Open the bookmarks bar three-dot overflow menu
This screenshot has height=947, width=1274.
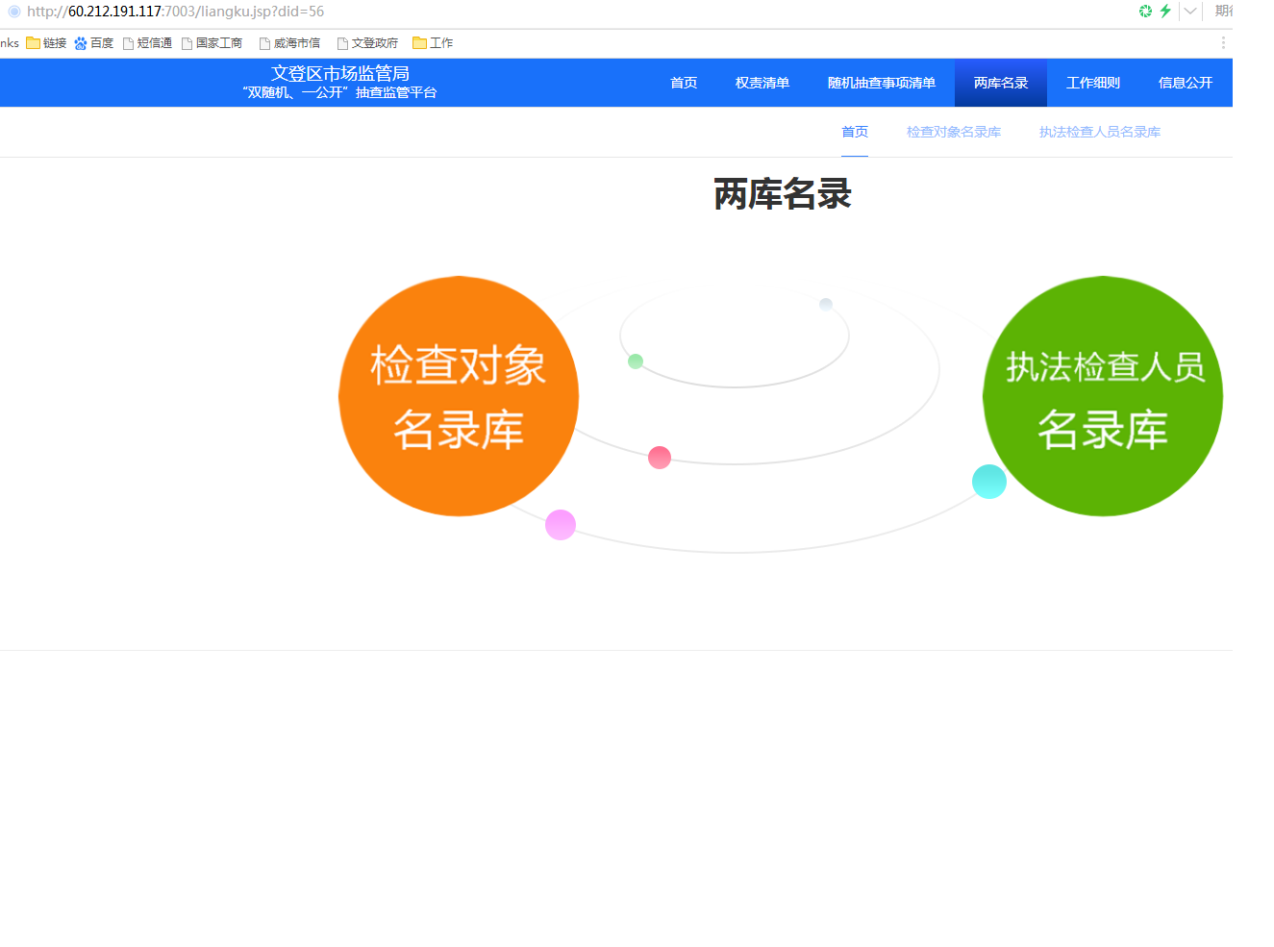click(1223, 43)
